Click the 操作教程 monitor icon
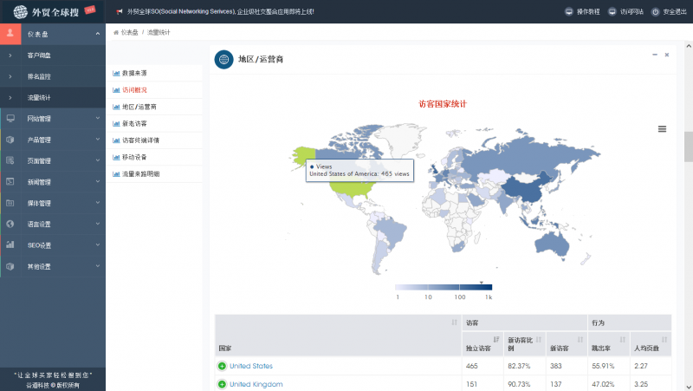The height and width of the screenshot is (391, 693). pyautogui.click(x=568, y=12)
